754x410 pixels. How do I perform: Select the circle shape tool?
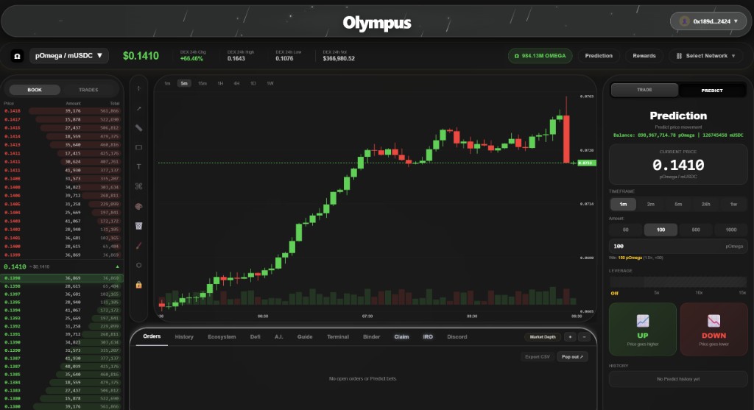138,265
